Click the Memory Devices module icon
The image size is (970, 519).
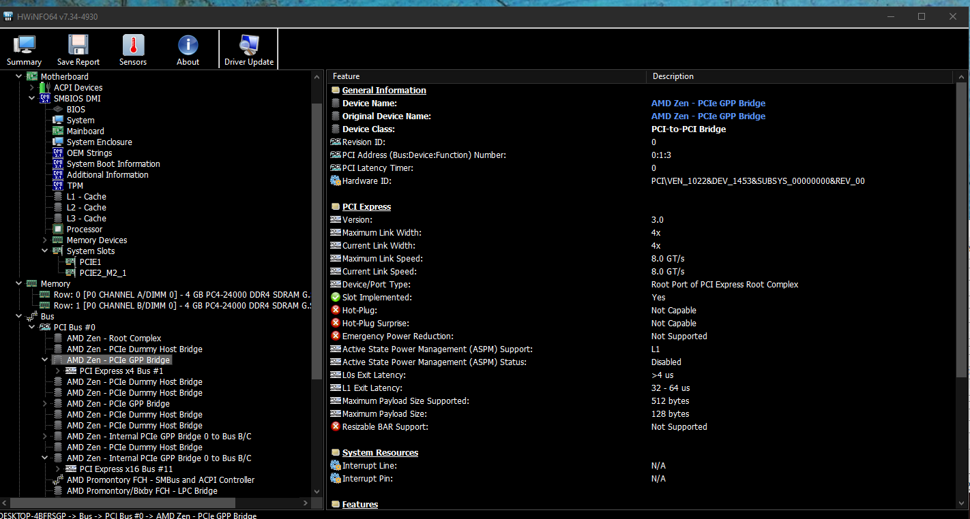tap(58, 240)
